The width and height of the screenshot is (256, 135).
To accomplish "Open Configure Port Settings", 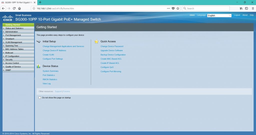I will tap(53, 59).
